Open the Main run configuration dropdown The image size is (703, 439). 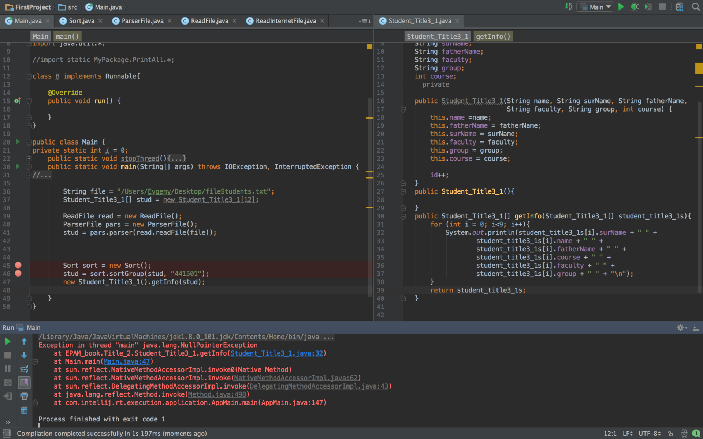coord(595,7)
